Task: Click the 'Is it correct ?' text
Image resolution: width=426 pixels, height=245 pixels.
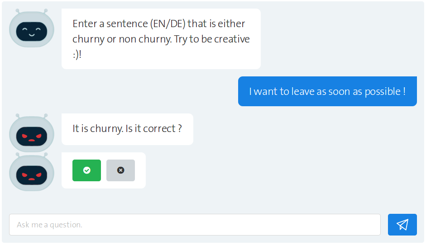Action: (153, 128)
